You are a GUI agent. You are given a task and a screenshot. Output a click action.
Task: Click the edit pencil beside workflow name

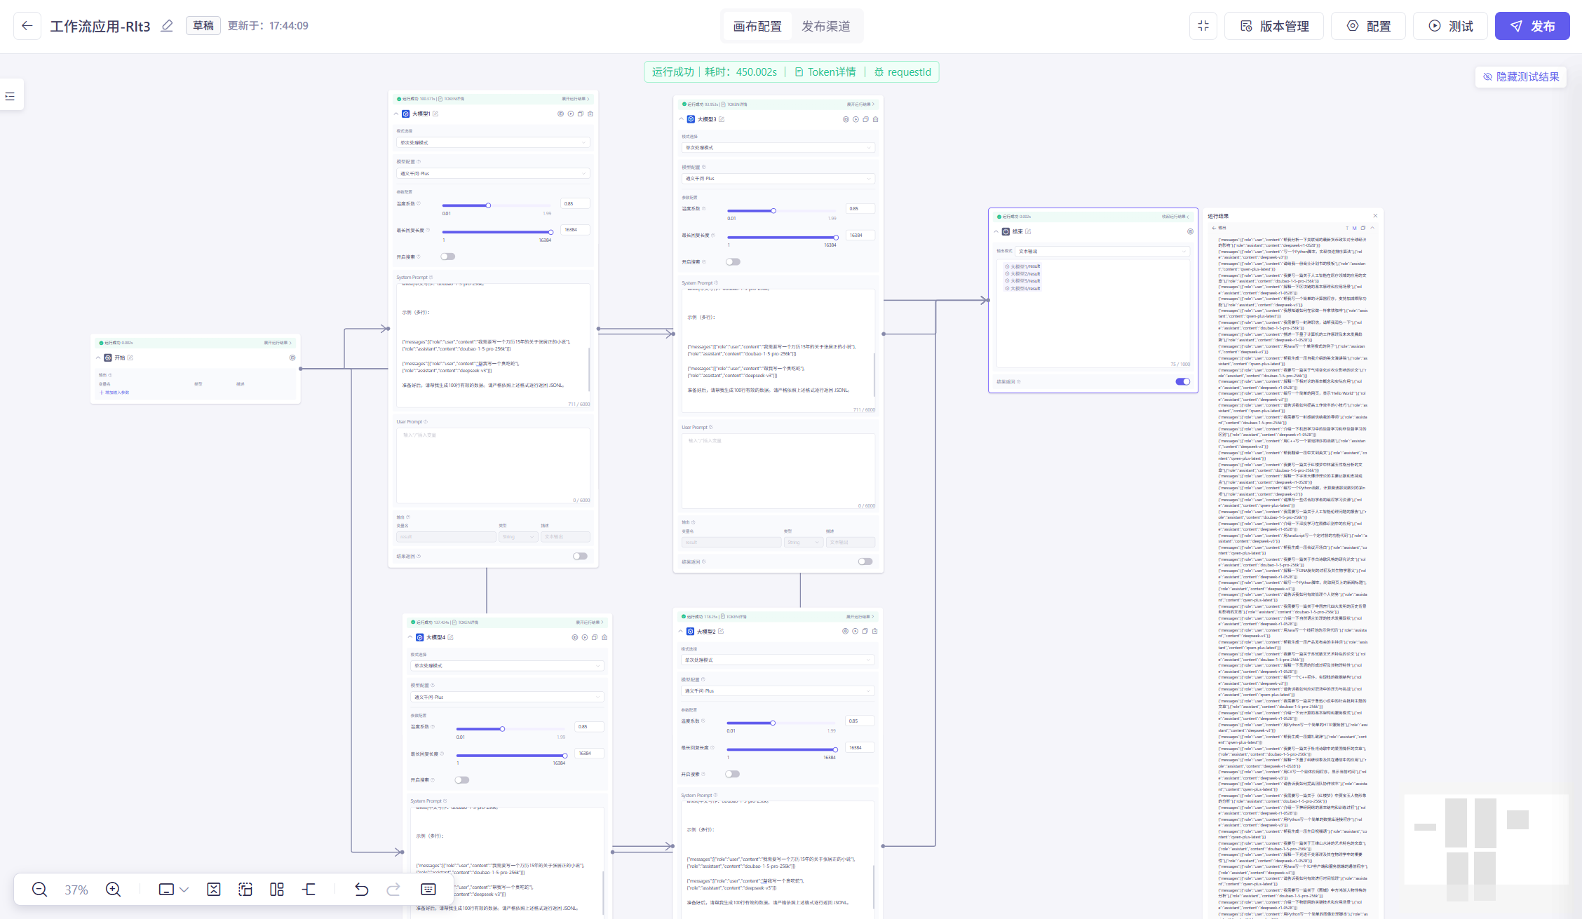pyautogui.click(x=167, y=26)
